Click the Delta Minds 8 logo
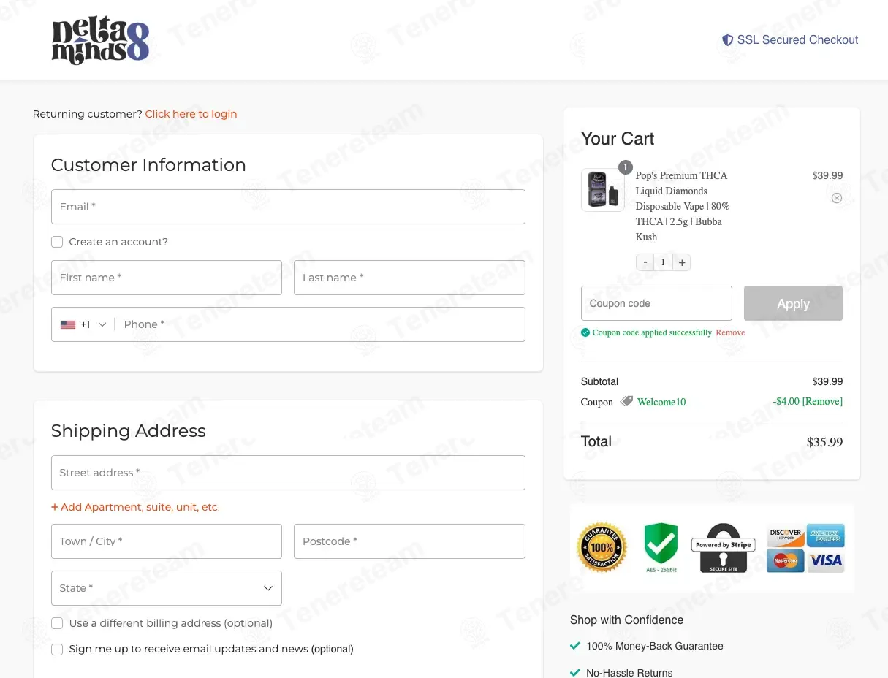Viewport: 888px width, 678px height. point(100,42)
